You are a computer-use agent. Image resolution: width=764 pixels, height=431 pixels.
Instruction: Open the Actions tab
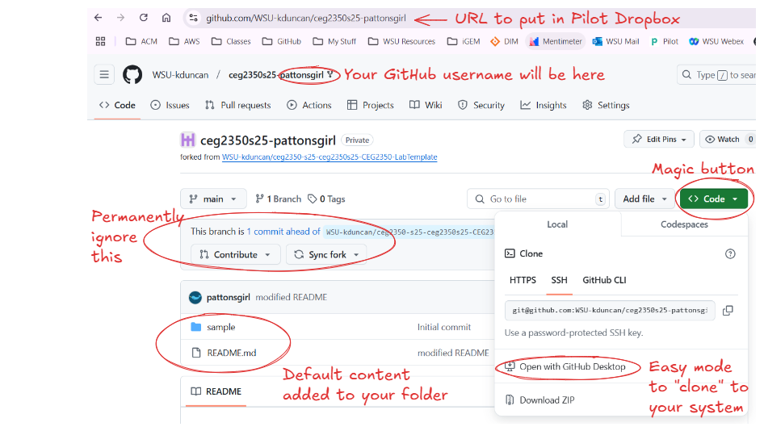point(309,105)
